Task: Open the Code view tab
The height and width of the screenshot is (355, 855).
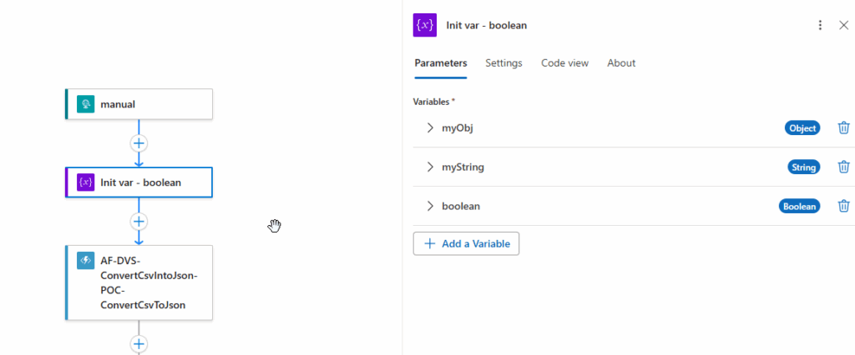Action: tap(564, 63)
